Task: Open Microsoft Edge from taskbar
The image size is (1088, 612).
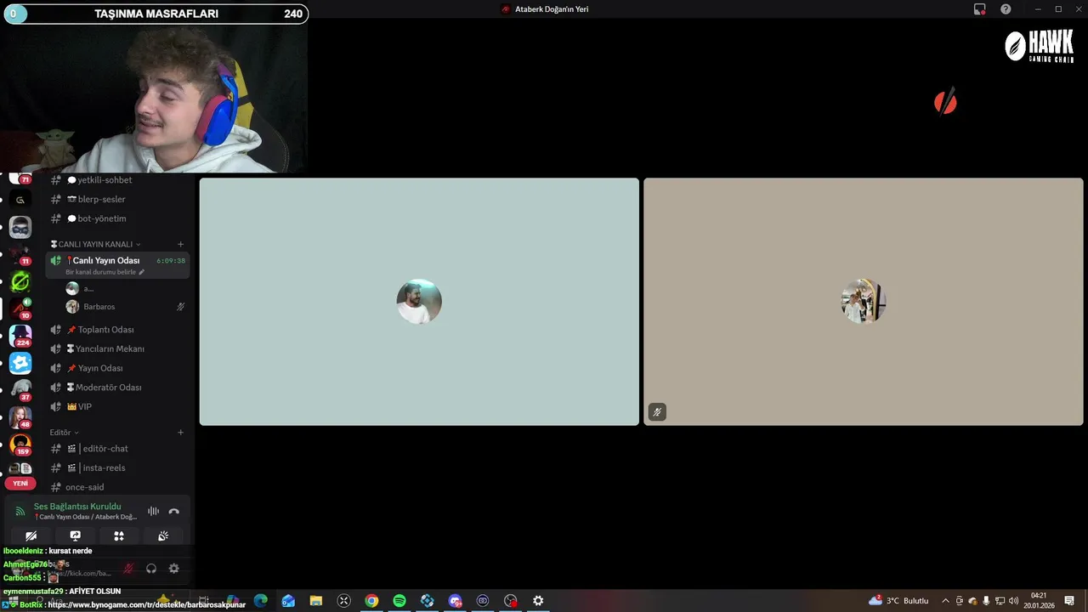Action: click(x=261, y=601)
